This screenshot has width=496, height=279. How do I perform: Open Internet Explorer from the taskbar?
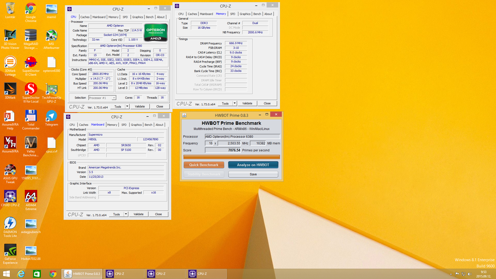tap(21, 274)
